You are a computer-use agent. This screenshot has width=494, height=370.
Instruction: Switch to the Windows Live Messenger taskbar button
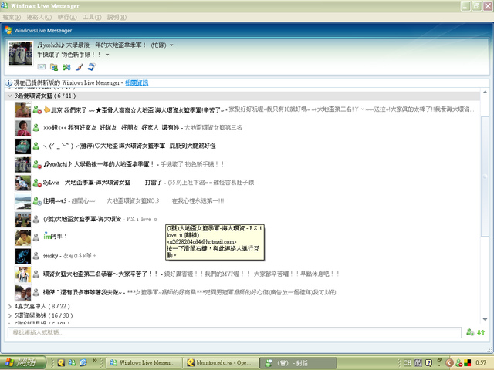144,363
